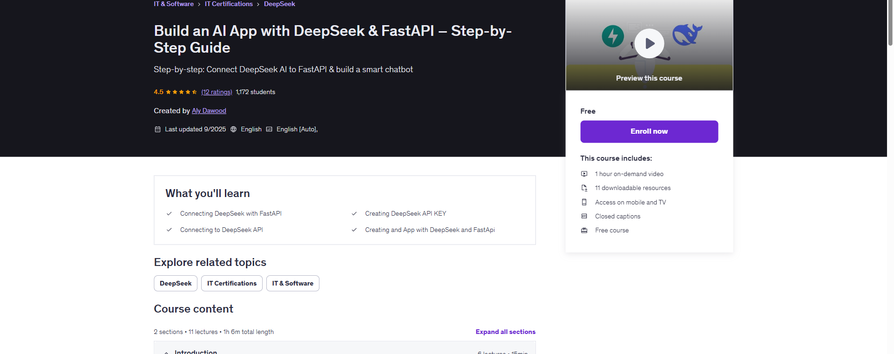894x354 pixels.
Task: Click the free course gift icon
Action: pos(584,230)
